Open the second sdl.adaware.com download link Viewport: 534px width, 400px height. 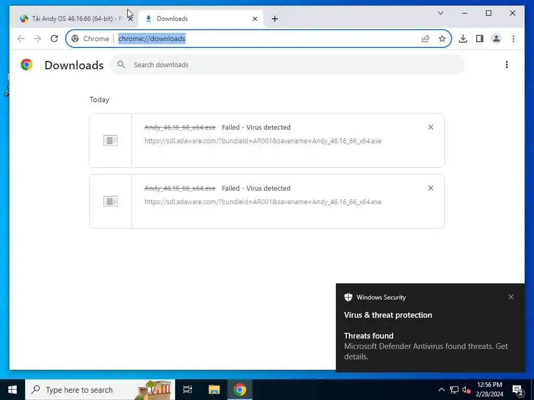[263, 202]
